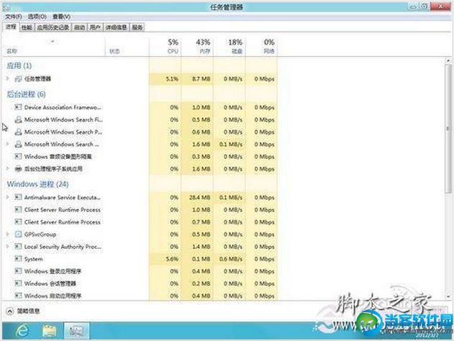The height and width of the screenshot is (341, 454).
Task: Click the 28.4 MB memory value of Antimalware
Action: (200, 198)
